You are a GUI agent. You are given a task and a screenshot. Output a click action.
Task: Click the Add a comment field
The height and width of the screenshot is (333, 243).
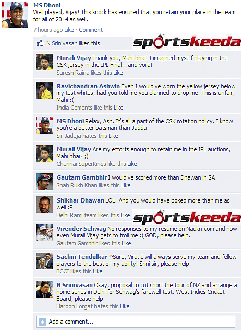136,322
